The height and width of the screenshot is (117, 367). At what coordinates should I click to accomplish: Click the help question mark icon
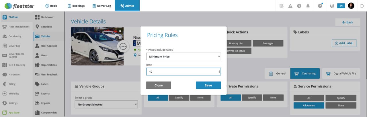coord(320,6)
